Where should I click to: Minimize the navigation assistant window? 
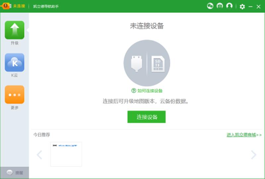pyautogui.click(x=250, y=7)
